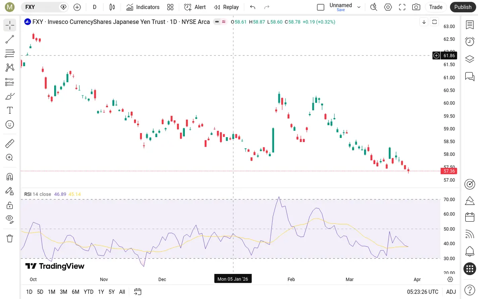Switch the date range to 1M
478x299 pixels.
click(x=52, y=292)
